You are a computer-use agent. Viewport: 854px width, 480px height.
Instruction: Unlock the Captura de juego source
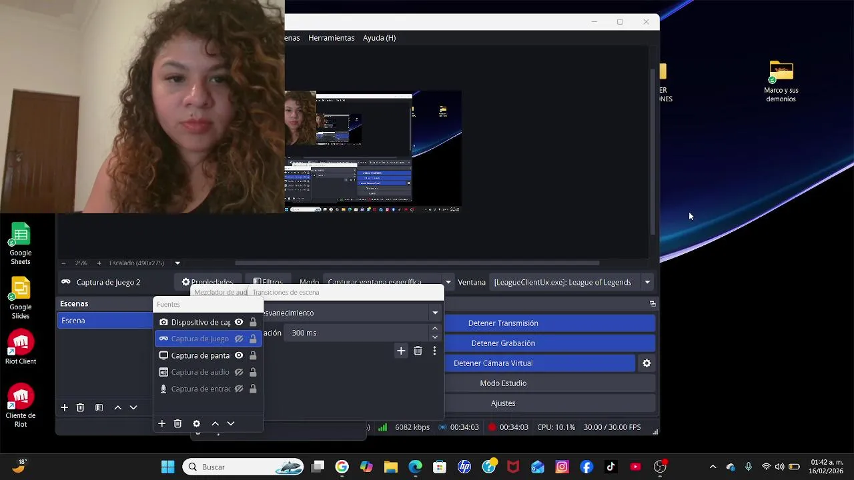coord(253,339)
